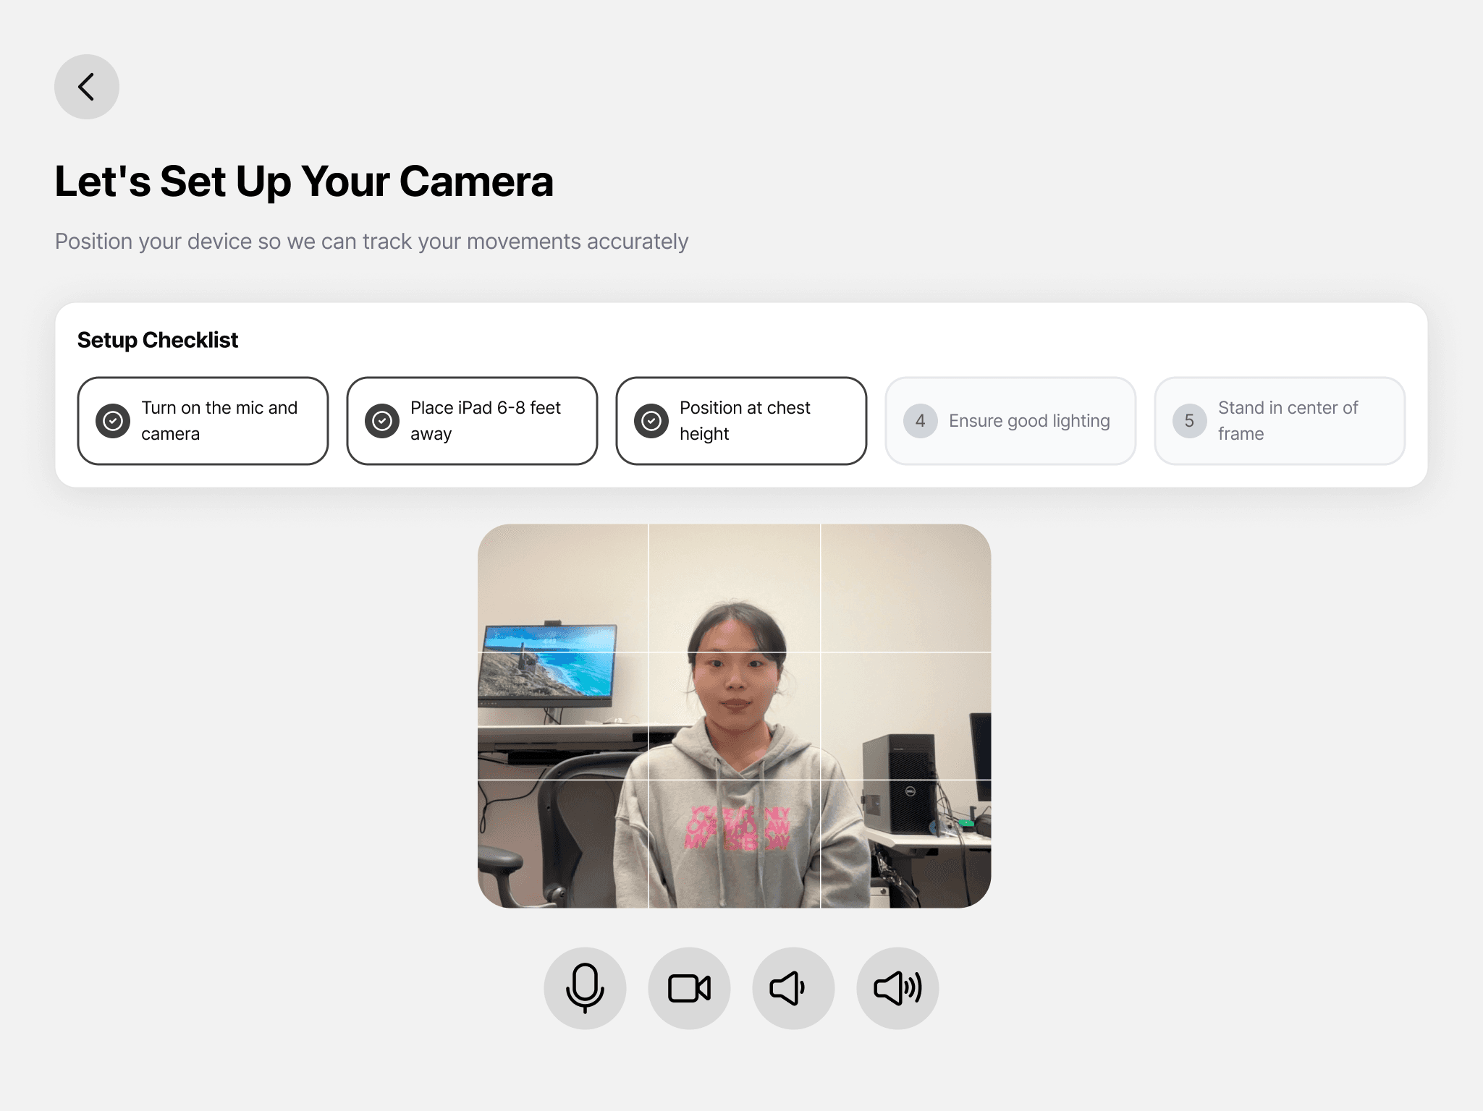Click the step 5 number badge
Viewport: 1483px width, 1111px height.
pyautogui.click(x=1189, y=421)
